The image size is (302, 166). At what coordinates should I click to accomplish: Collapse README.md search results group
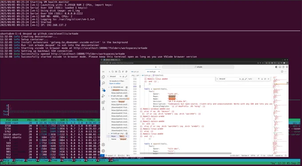click(x=109, y=87)
